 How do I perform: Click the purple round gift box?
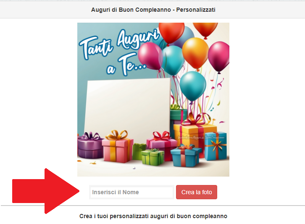click(x=90, y=146)
